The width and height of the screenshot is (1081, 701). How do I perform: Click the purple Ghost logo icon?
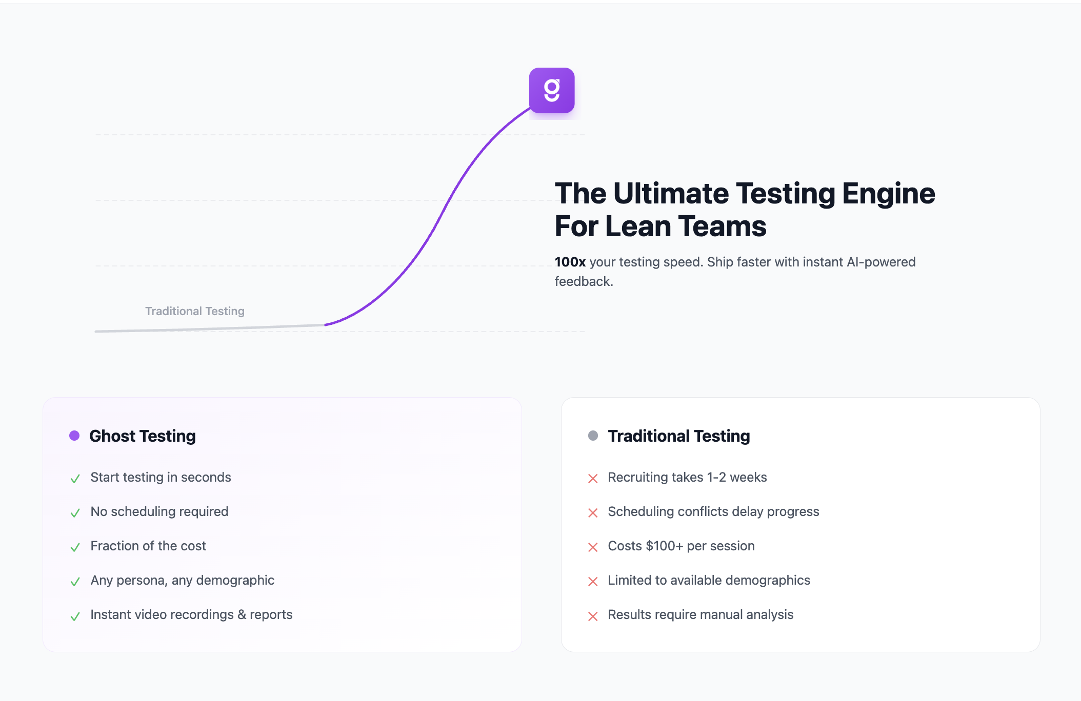click(552, 90)
